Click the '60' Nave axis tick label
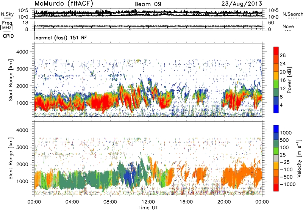 [271, 23]
